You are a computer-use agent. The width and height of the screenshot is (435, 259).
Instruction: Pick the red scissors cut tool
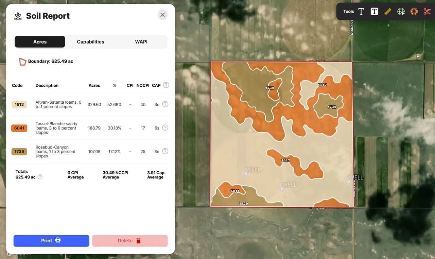pyautogui.click(x=427, y=12)
